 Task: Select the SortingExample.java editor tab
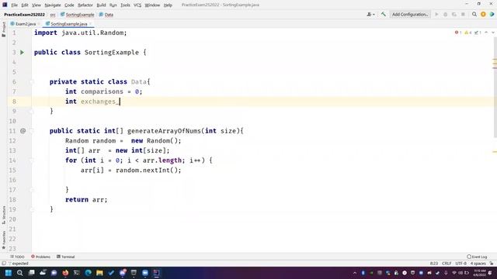tap(68, 24)
